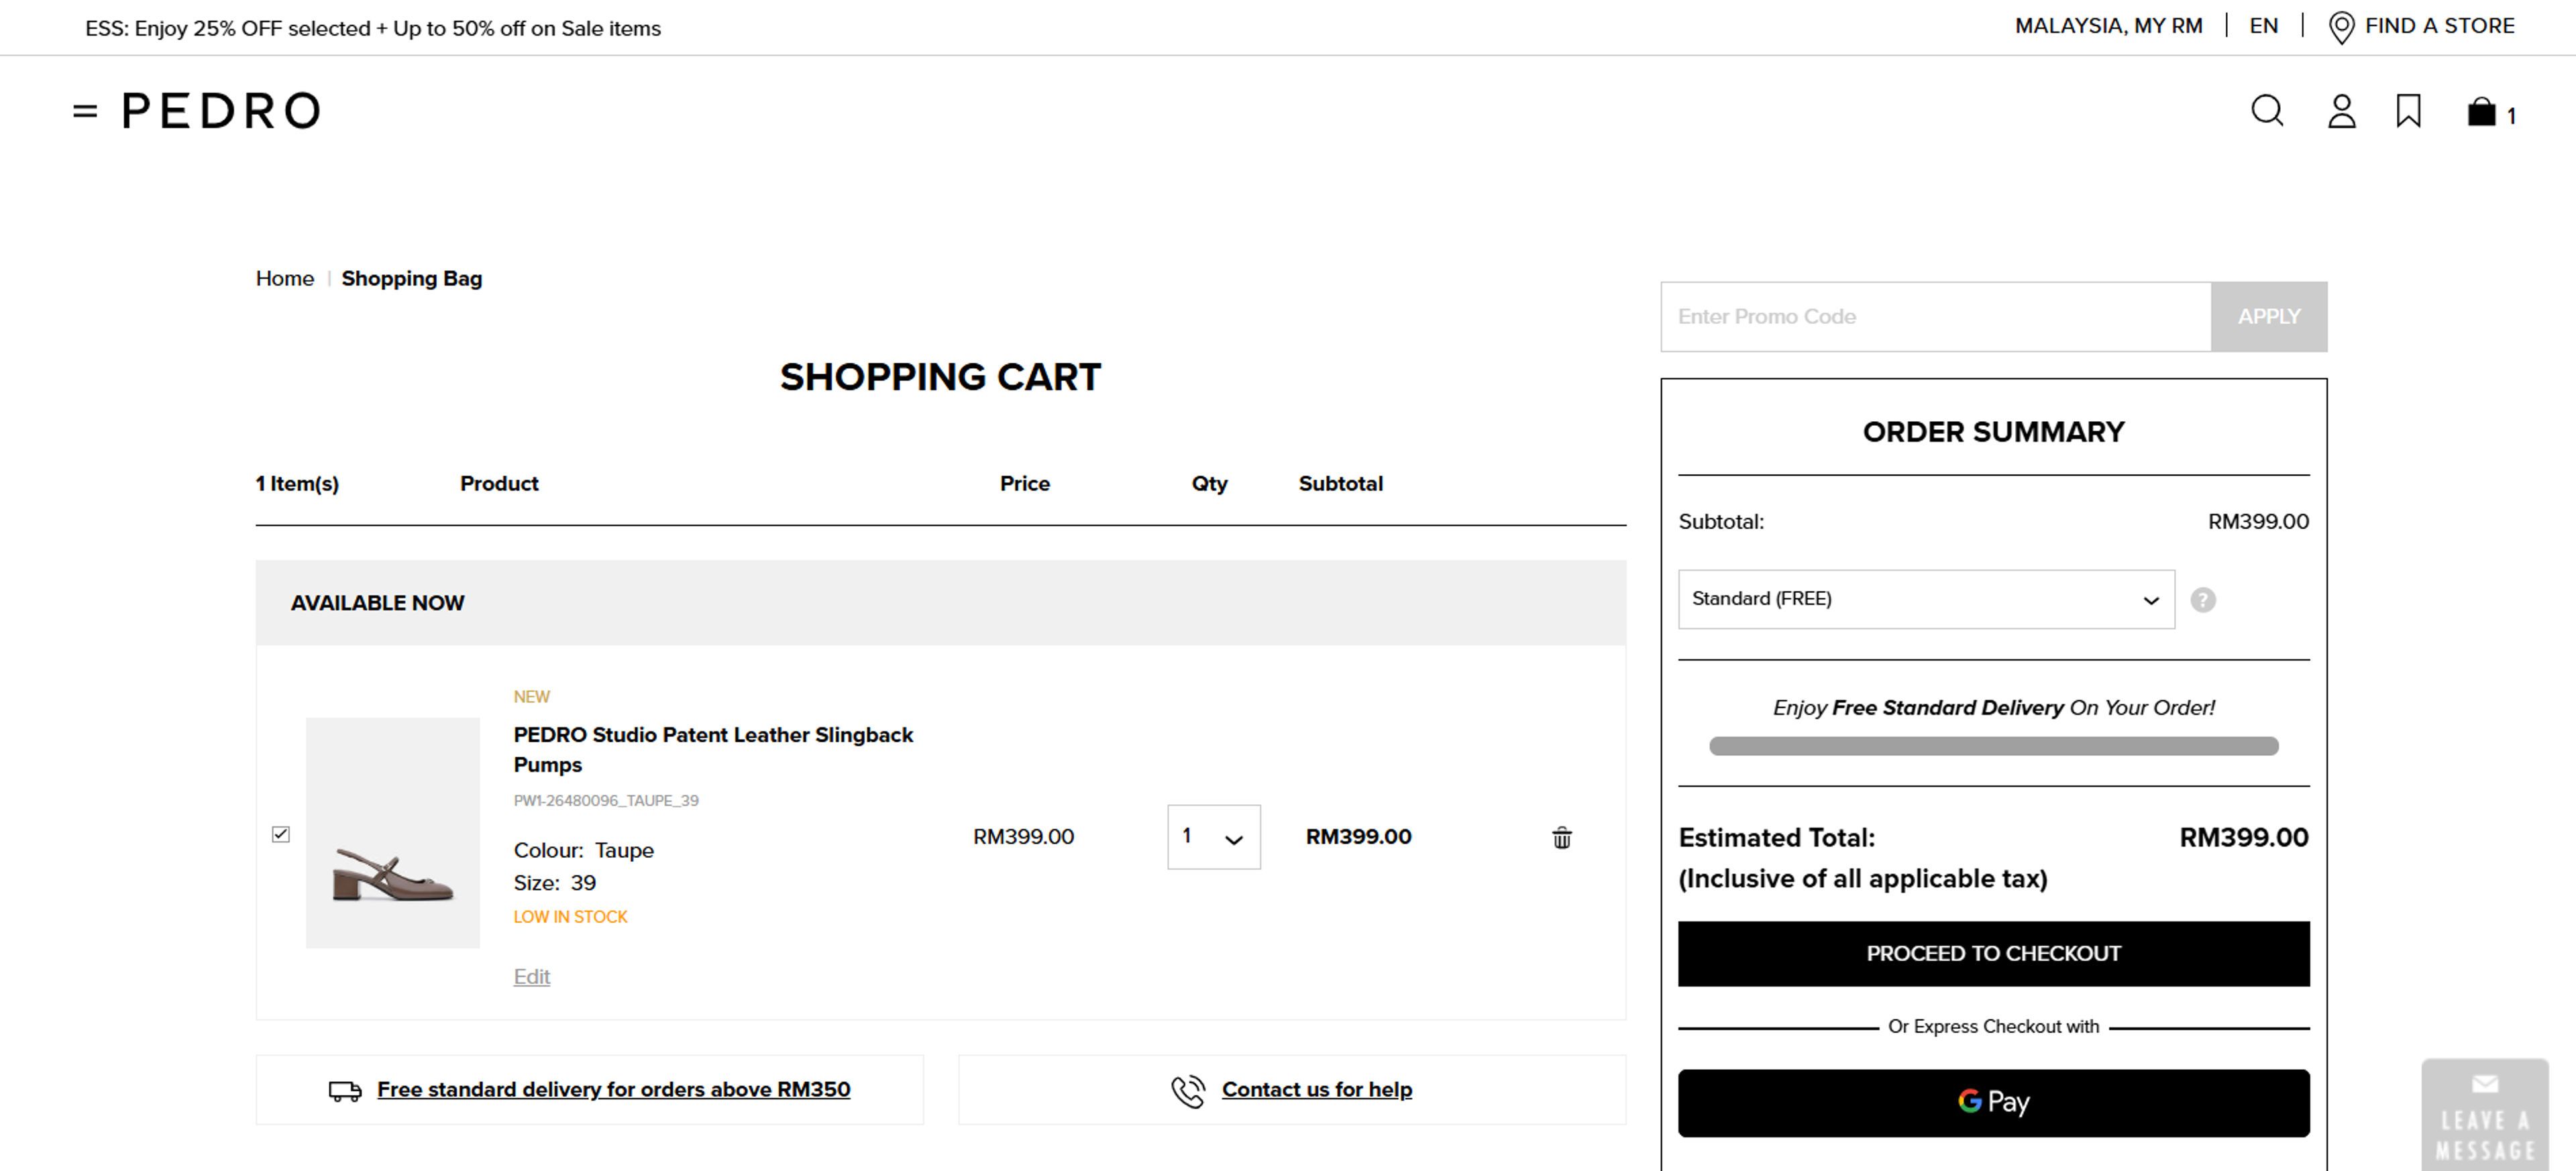Click the delivery help question mark icon
Screen dimensions: 2576x1171
(x=2202, y=600)
